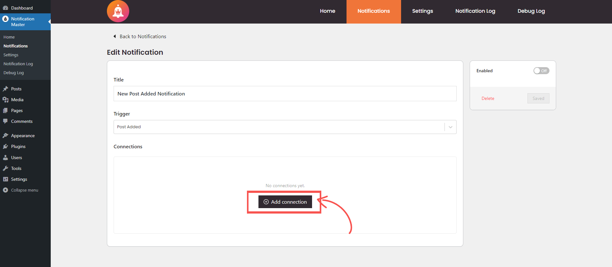
Task: Click the Plugins plug icon
Action: [x=5, y=146]
